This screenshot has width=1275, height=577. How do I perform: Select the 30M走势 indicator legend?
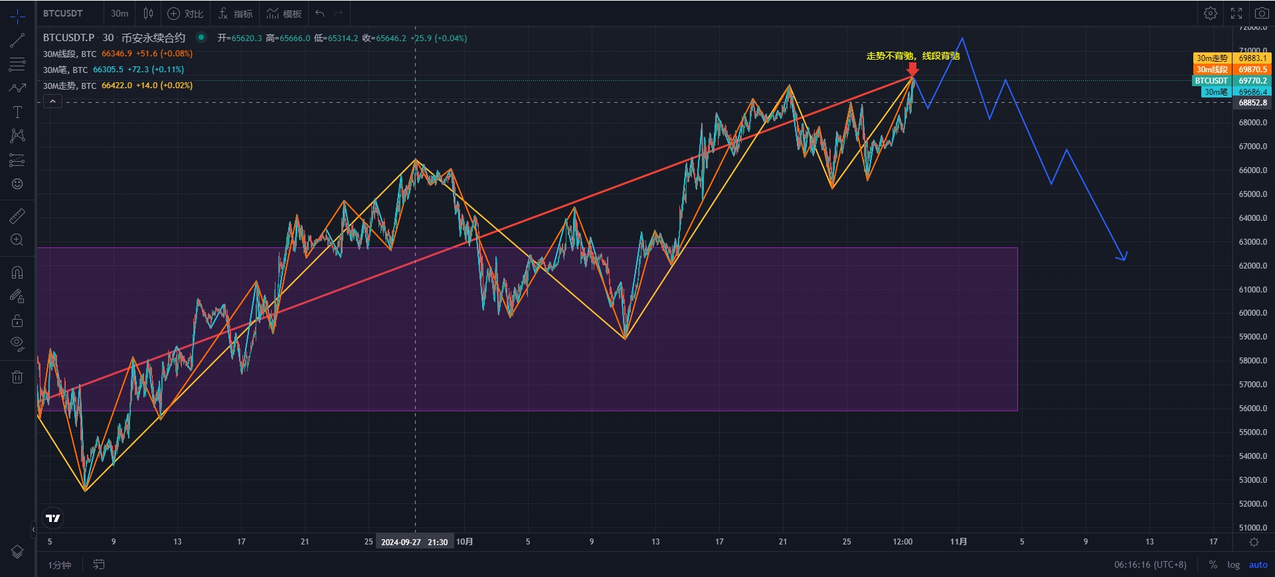(118, 86)
